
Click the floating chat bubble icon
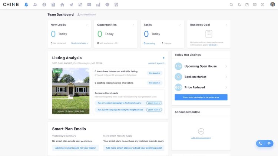(269, 143)
